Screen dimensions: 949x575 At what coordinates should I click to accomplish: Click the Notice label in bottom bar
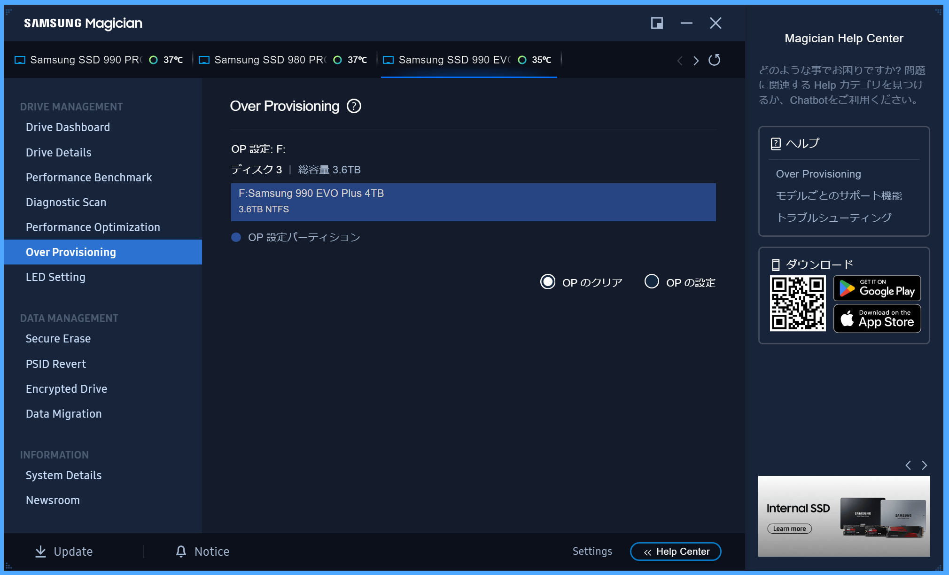[212, 552]
